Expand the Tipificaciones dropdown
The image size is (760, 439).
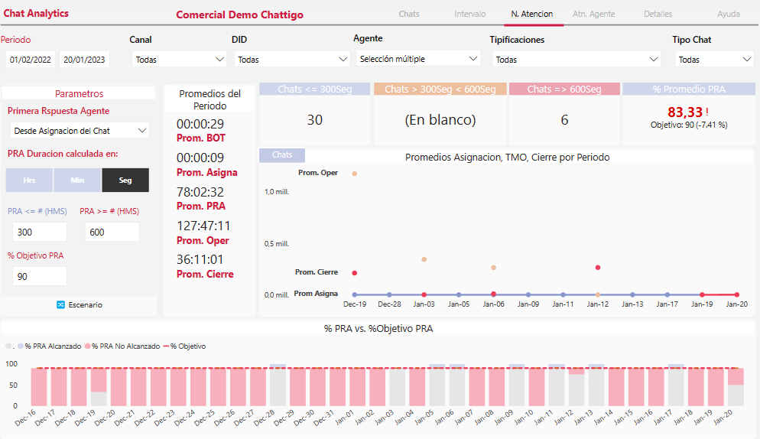(576, 59)
